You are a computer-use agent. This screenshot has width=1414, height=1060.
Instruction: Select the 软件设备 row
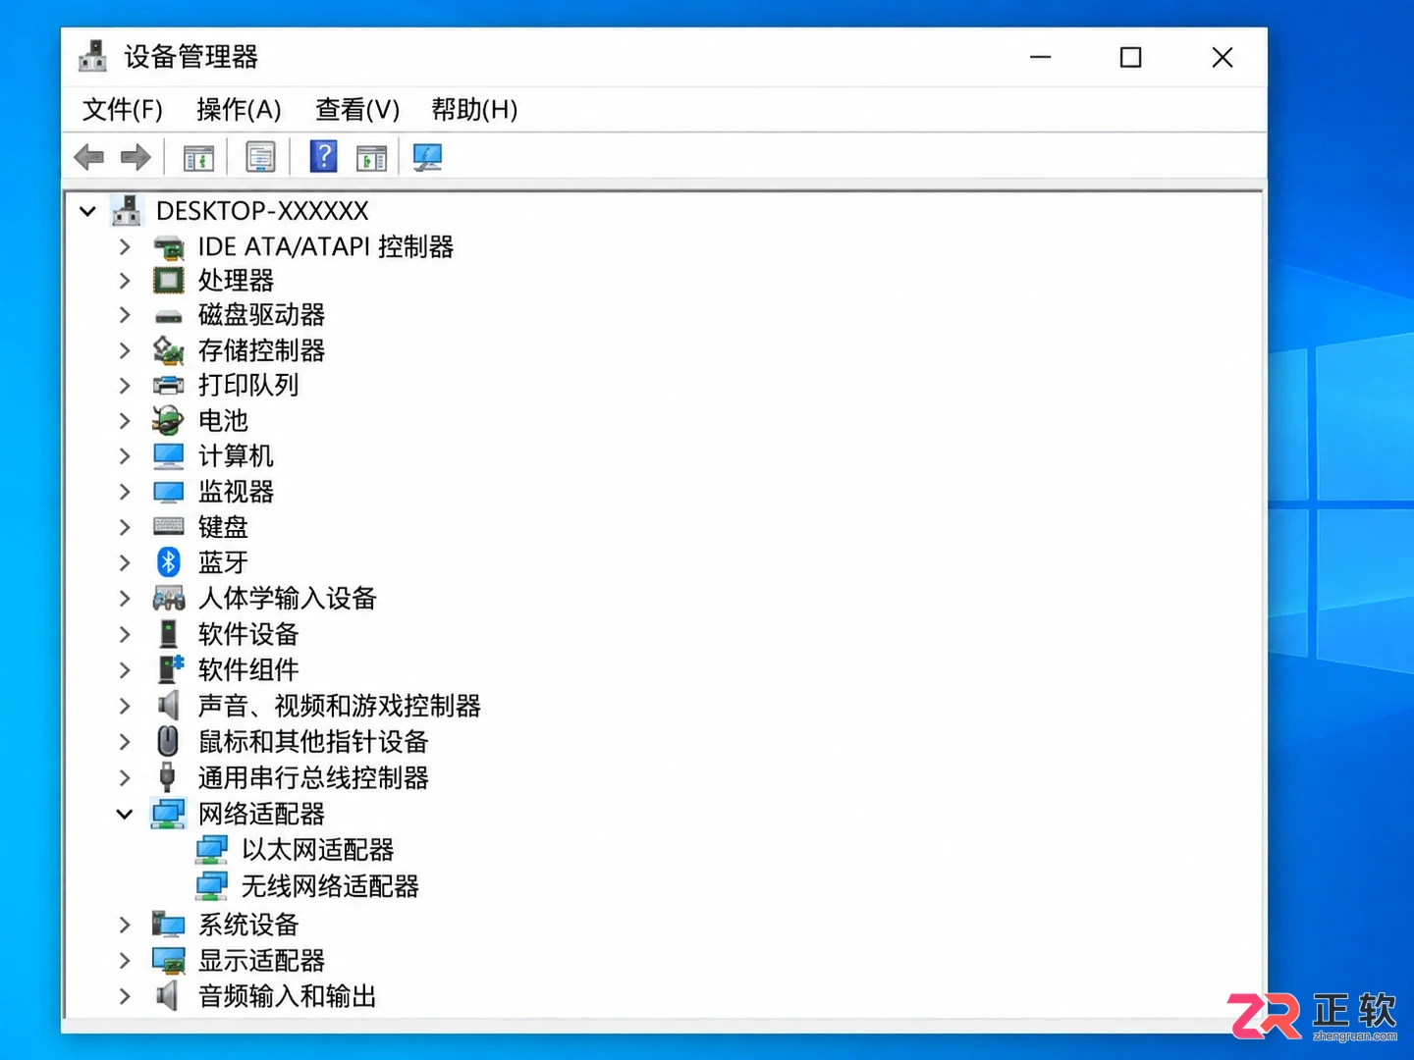248,634
